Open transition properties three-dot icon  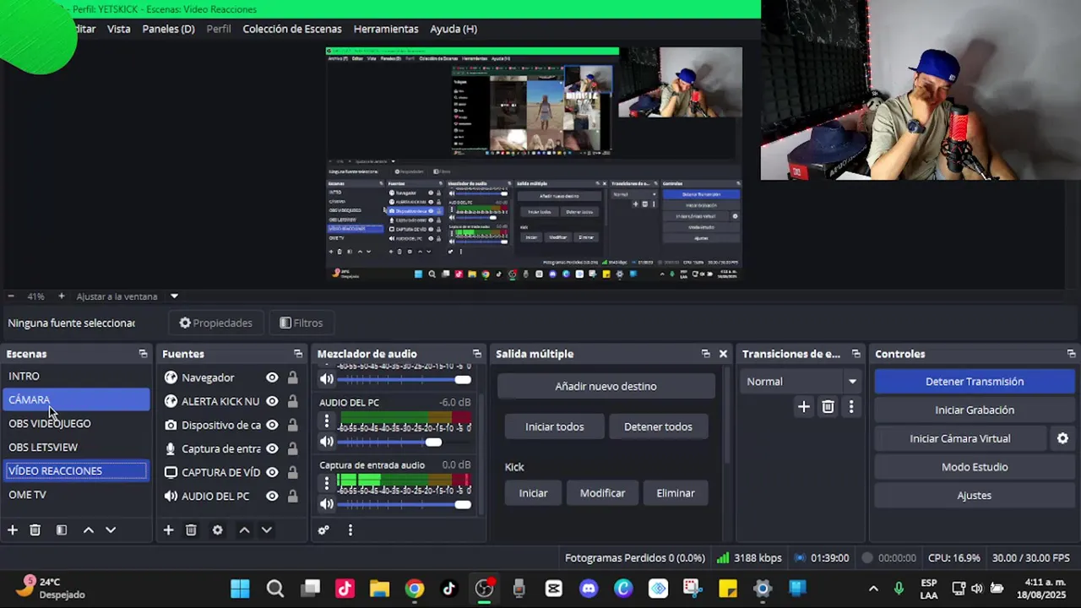click(x=851, y=407)
